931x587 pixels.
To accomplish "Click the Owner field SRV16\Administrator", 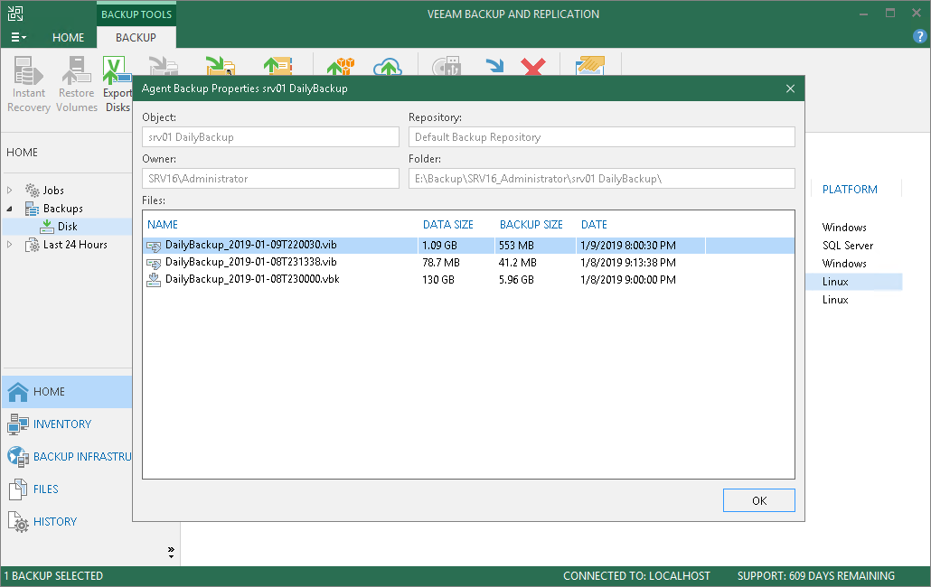I will (271, 179).
